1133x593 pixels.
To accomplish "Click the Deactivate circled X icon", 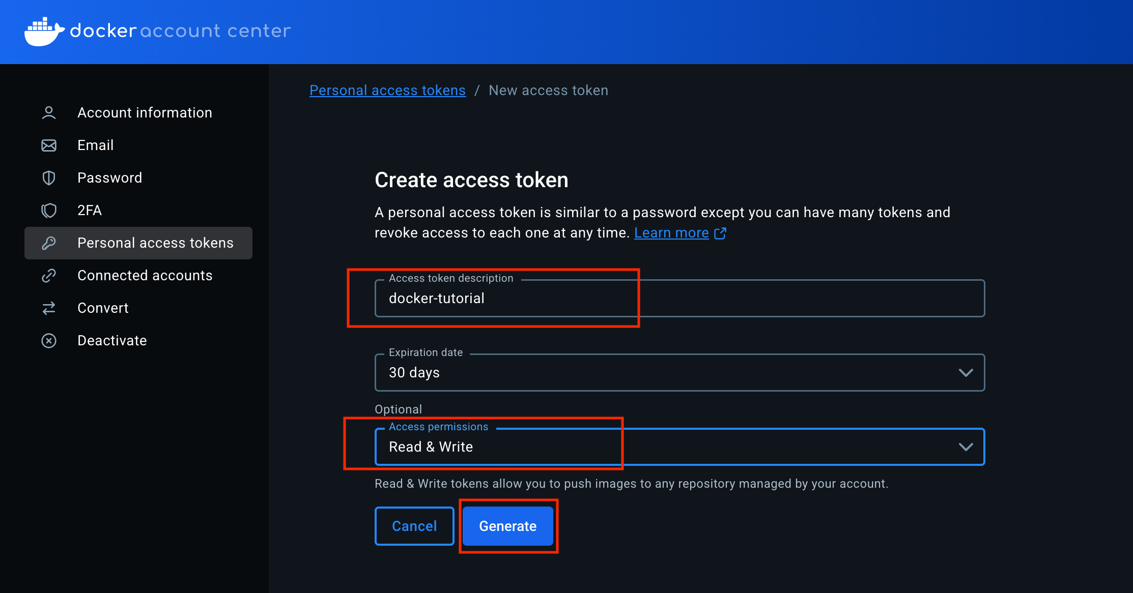I will (x=49, y=341).
